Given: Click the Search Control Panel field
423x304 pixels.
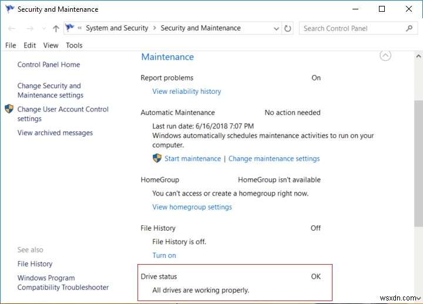Looking at the screenshot, I should (352, 28).
